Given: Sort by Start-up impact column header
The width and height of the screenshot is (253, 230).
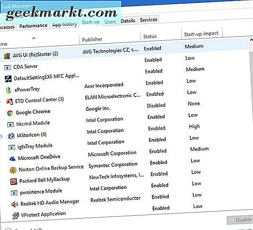Looking at the screenshot, I should tap(201, 33).
